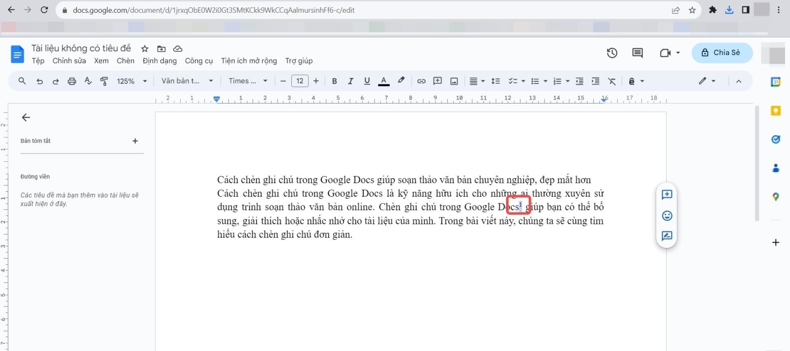Open the Chèn menu

click(x=125, y=61)
